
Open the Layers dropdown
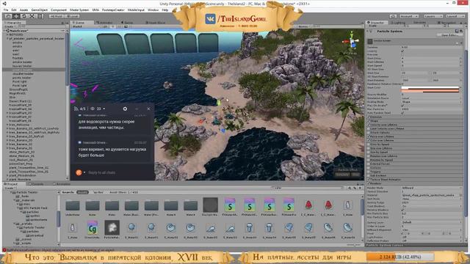coord(433,16)
